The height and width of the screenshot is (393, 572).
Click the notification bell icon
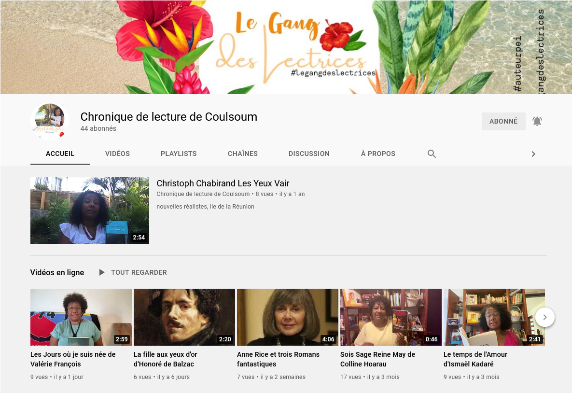pyautogui.click(x=537, y=121)
